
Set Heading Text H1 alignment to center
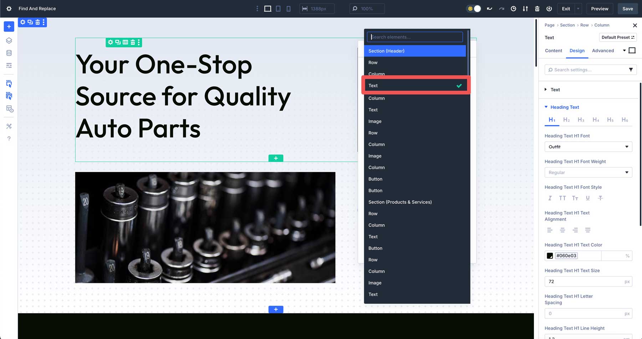pyautogui.click(x=562, y=230)
